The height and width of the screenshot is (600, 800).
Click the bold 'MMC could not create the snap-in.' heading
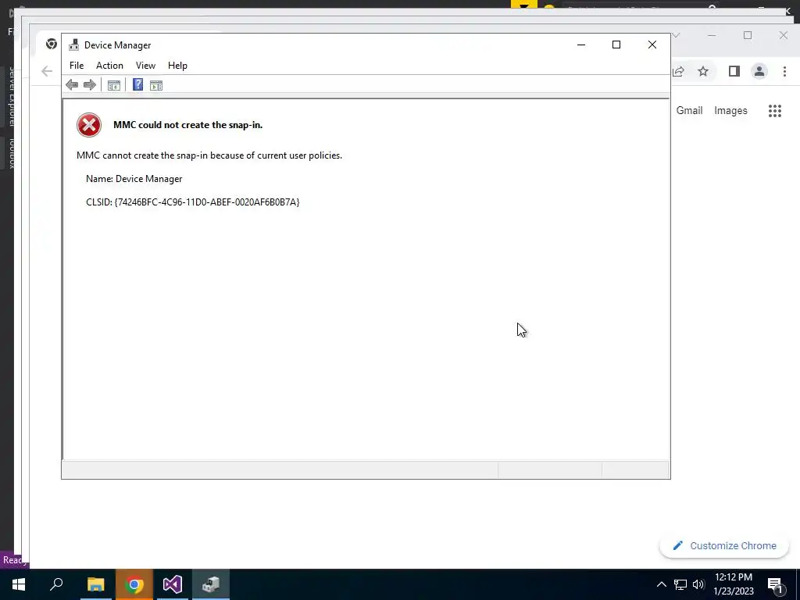[x=187, y=125]
